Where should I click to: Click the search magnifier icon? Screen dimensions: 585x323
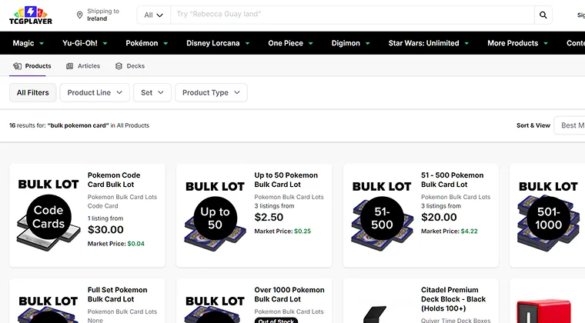[x=543, y=15]
